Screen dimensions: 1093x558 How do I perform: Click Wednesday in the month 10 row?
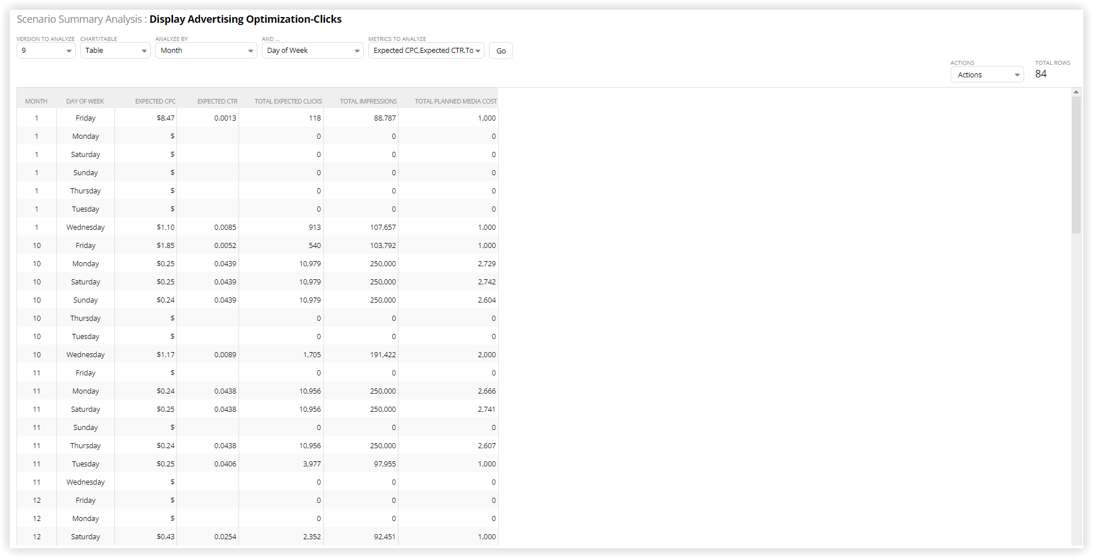(x=85, y=355)
